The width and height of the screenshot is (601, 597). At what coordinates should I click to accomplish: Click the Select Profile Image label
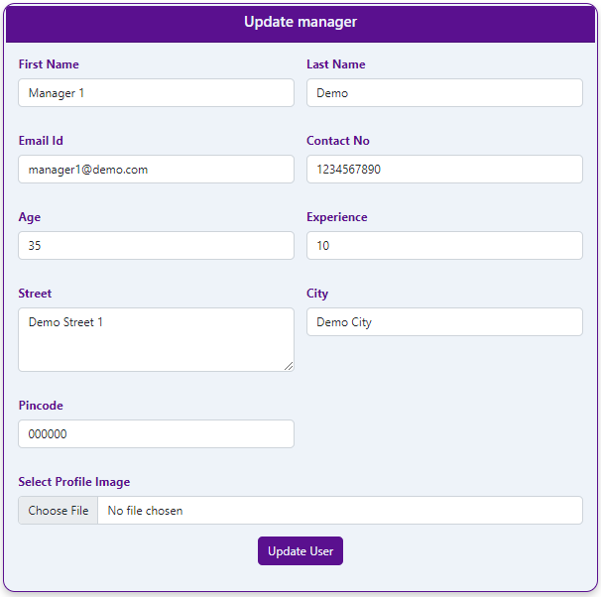(x=74, y=482)
